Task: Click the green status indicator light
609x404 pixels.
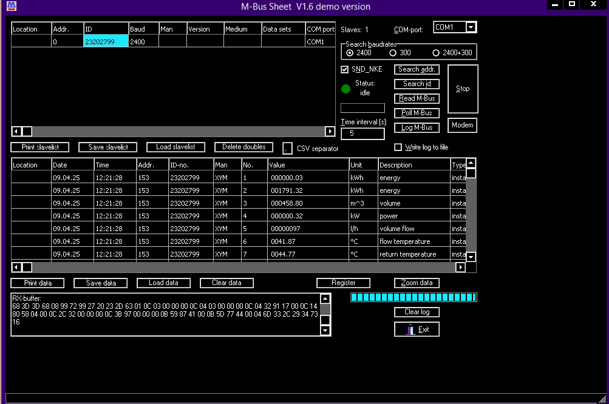Action: click(345, 89)
